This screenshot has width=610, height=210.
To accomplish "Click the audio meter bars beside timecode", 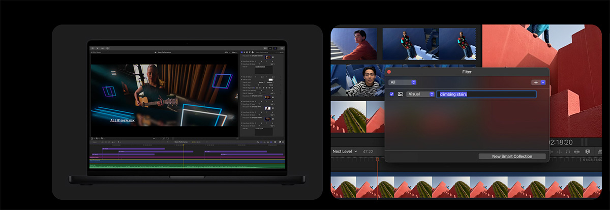I will coord(583,142).
